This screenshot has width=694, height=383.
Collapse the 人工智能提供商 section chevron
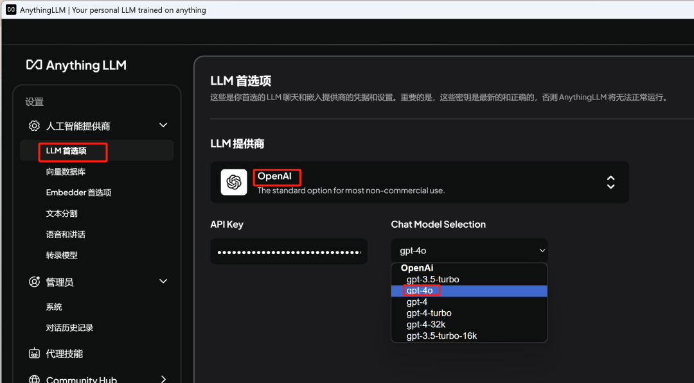point(163,126)
